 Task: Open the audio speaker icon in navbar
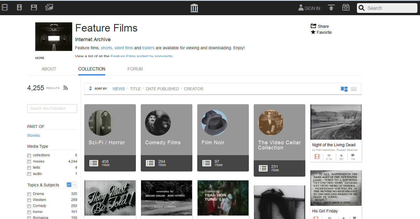[19, 7]
